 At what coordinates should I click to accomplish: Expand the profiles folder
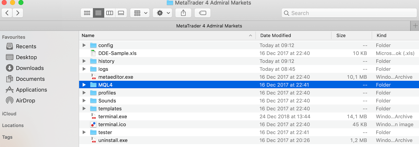84,93
